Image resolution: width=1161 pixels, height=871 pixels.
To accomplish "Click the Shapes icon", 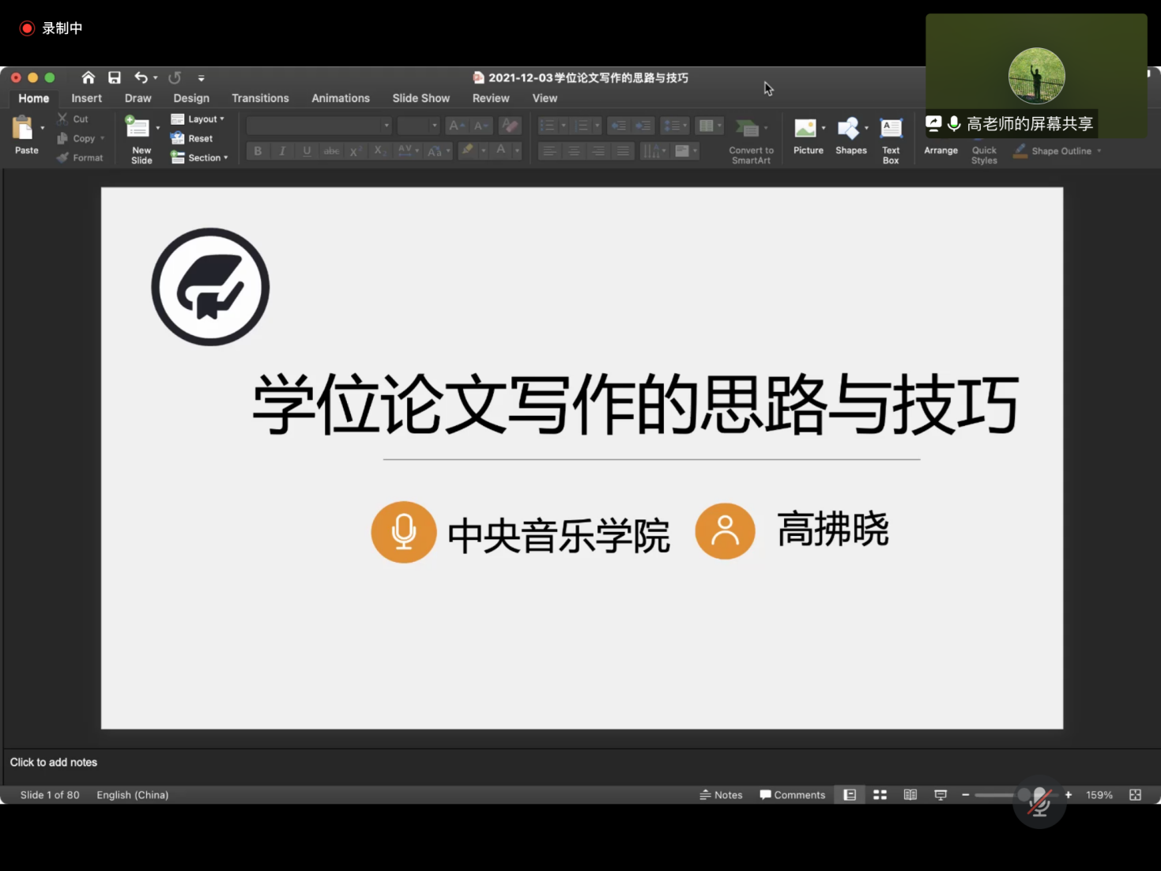I will (849, 129).
